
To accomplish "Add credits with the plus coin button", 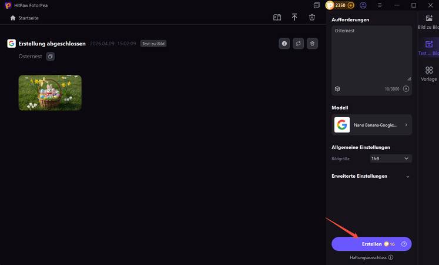I will [x=351, y=5].
